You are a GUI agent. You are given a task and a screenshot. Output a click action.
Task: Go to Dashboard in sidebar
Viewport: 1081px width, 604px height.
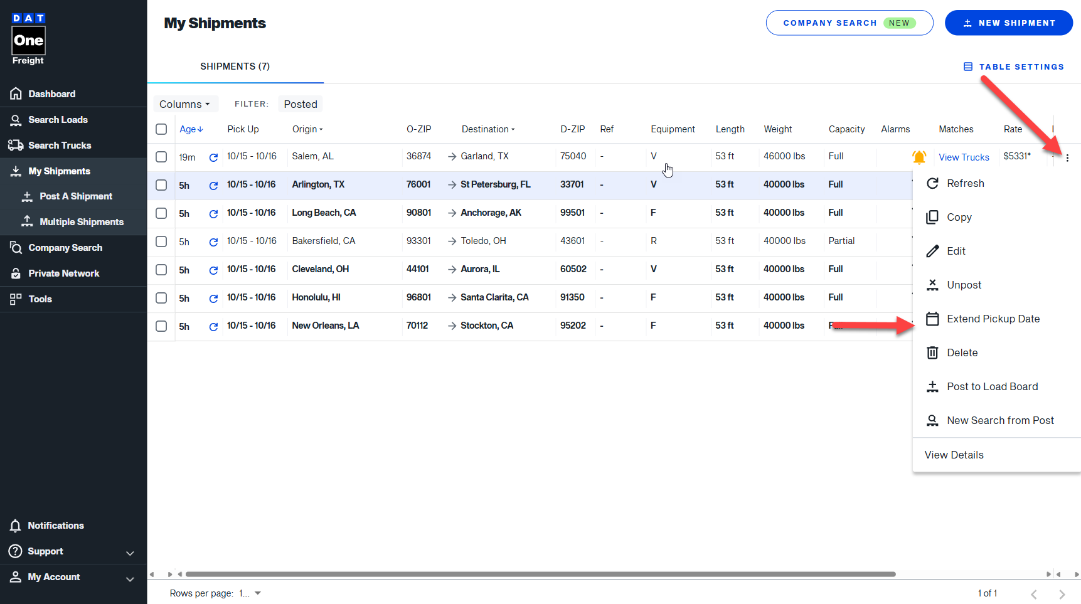tap(51, 94)
